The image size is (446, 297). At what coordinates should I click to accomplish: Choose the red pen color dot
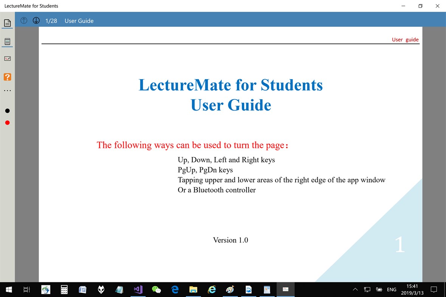point(8,123)
